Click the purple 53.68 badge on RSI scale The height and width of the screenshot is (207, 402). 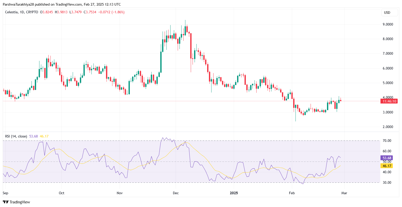click(387, 158)
